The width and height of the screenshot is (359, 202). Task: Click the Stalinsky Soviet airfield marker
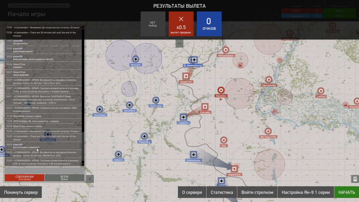pyautogui.click(x=205, y=107)
